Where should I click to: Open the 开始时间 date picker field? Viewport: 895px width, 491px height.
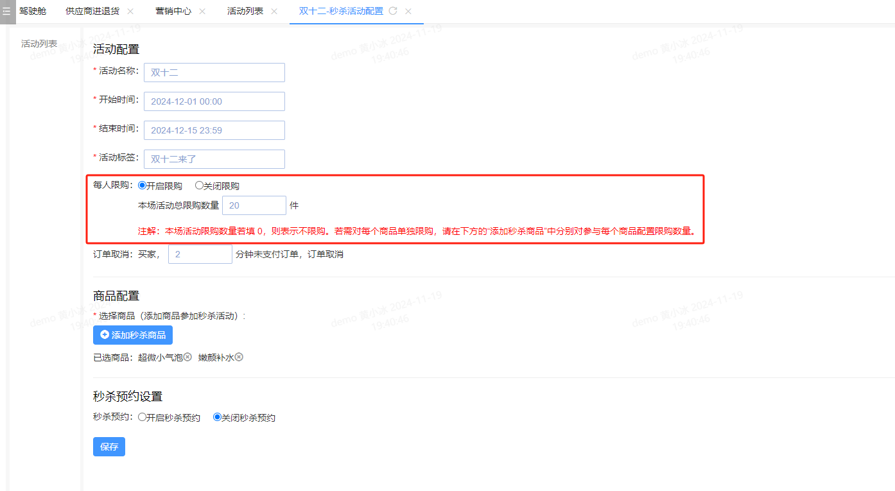[214, 101]
